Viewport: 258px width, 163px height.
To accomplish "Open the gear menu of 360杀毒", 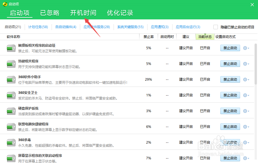I will pos(246,142).
